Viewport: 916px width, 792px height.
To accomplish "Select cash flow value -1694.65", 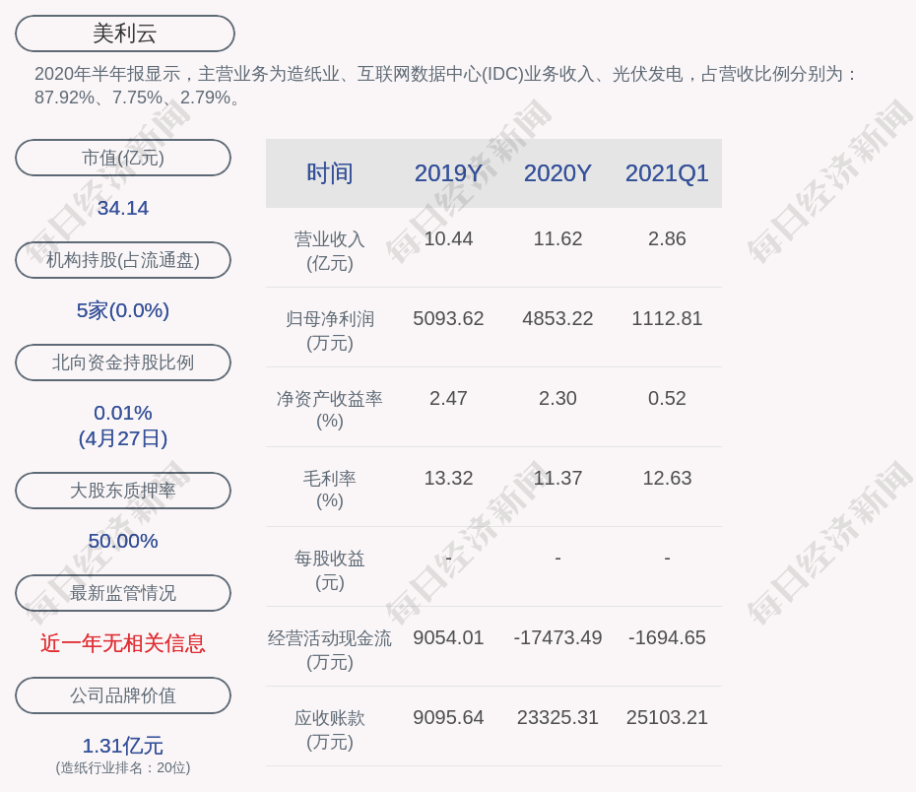I will 667,637.
